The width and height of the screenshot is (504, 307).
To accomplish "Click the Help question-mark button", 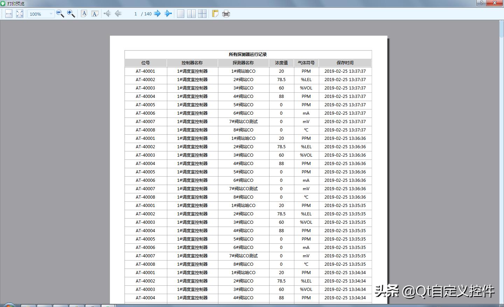I will [x=481, y=3].
